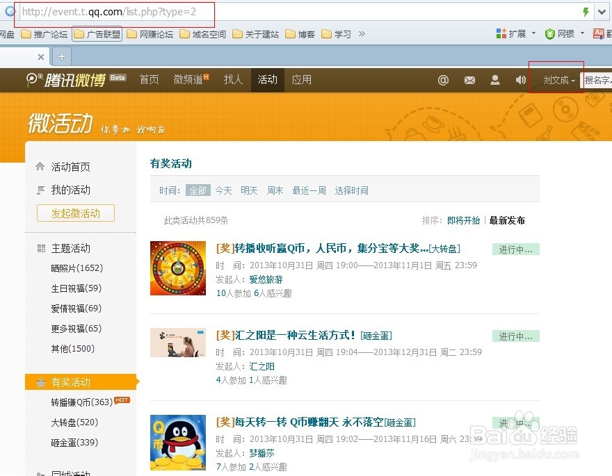612x476 pixels.
Task: Filter activities by 明天
Action: pyautogui.click(x=249, y=190)
